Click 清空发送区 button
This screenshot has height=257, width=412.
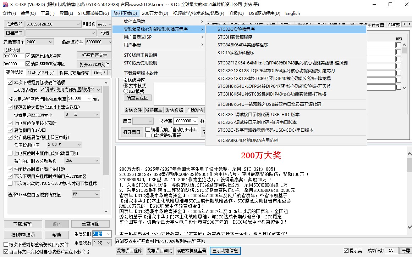coord(137,98)
